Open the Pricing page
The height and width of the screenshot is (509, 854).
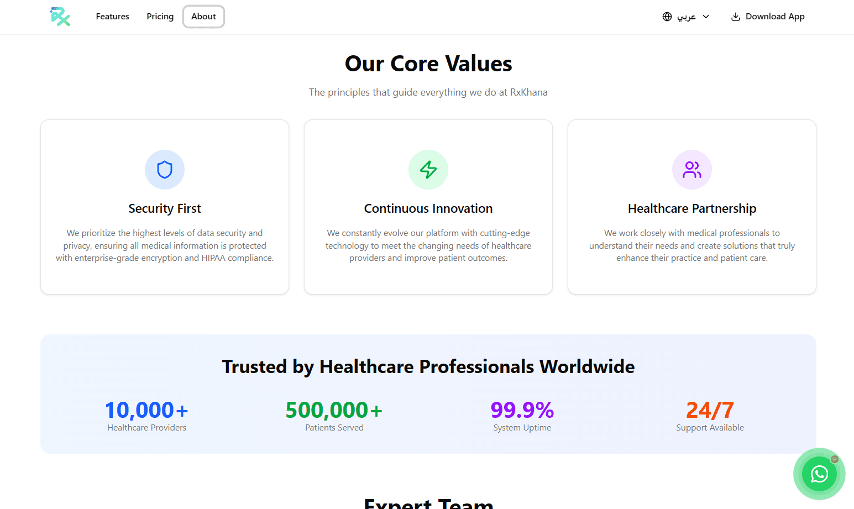click(x=160, y=17)
